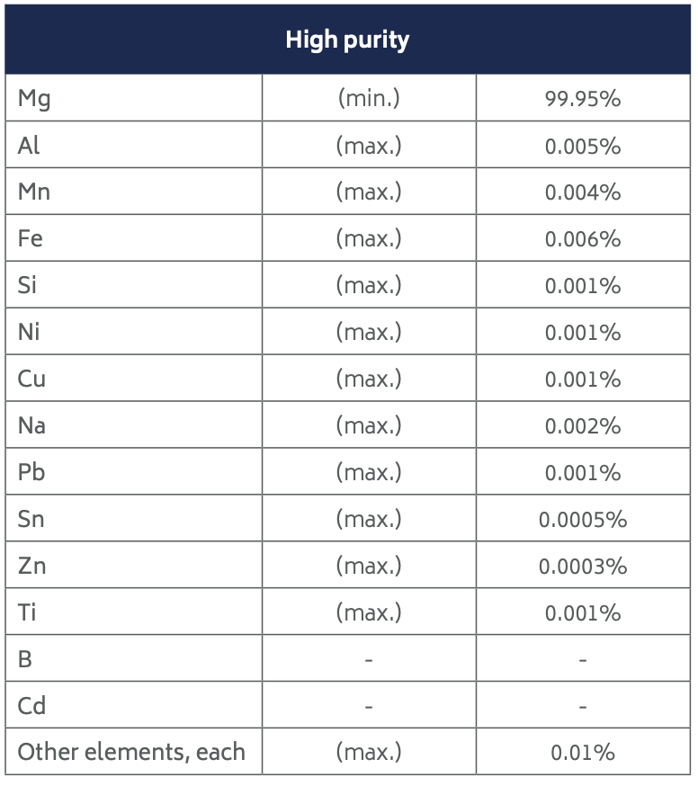The width and height of the screenshot is (698, 786).
Task: Click the Mn element label
Action: pos(33,192)
